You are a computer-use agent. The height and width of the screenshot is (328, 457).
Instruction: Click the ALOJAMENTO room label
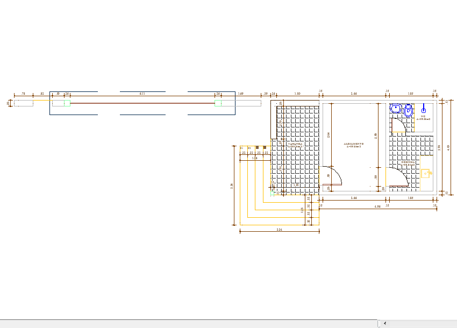coord(353,144)
